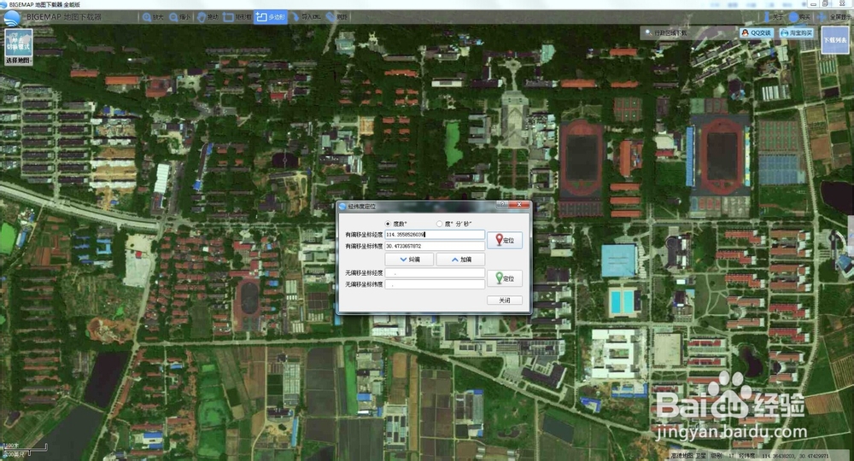Click the delete tool in toolbar
This screenshot has width=854, height=461.
(337, 17)
